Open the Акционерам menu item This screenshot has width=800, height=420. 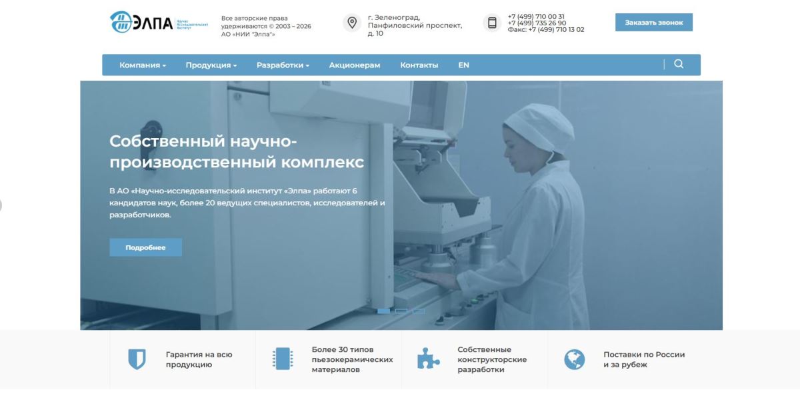pos(355,65)
